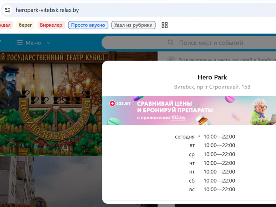
Task: Open the "Удал из рубрики" bookmark
Action: click(x=133, y=25)
